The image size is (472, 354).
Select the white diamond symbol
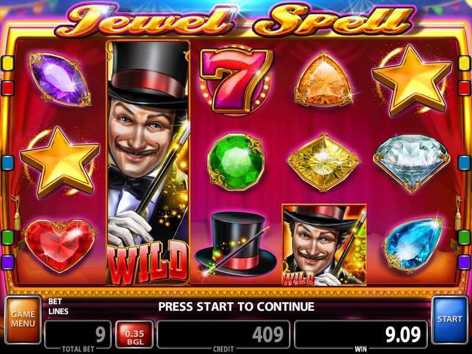(x=411, y=163)
